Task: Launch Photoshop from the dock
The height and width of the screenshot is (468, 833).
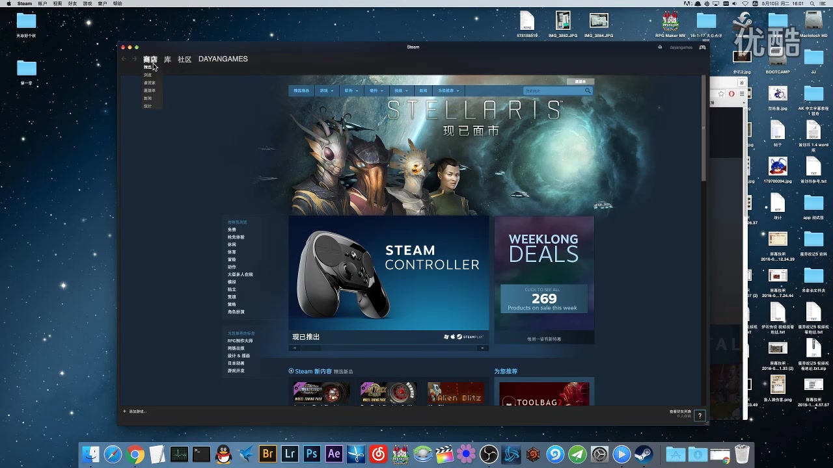Action: click(x=312, y=454)
